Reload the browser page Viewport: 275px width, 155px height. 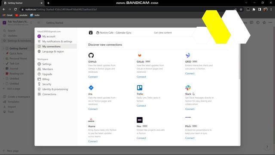click(15, 9)
